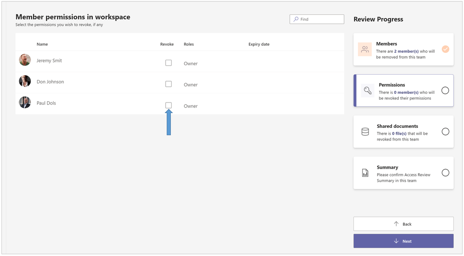Click the Roles column header
This screenshot has width=464, height=256.
[189, 44]
